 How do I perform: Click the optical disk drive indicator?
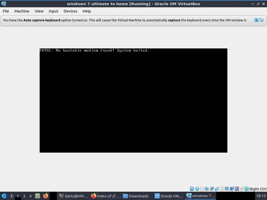coord(197,189)
